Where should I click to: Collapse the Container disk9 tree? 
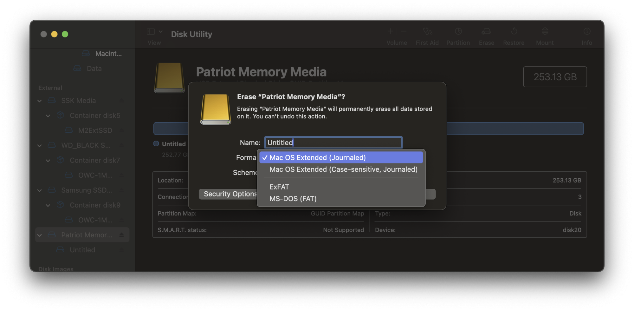coord(48,205)
